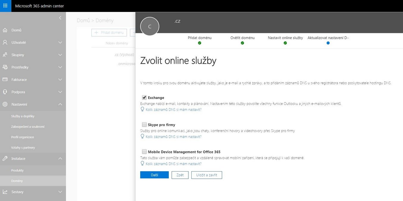Viewport: 403px width, 201px height.
Task: Expand the Uživatelé menu chevron
Action: (x=60, y=43)
